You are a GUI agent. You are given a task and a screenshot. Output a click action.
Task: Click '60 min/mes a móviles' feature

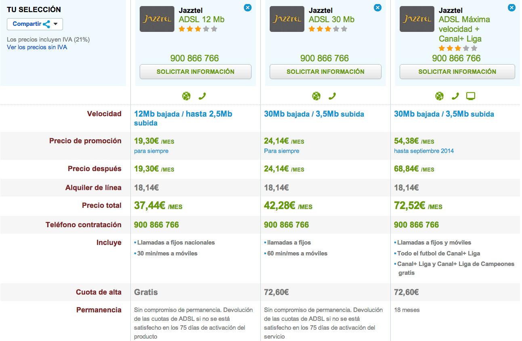[x=297, y=253]
